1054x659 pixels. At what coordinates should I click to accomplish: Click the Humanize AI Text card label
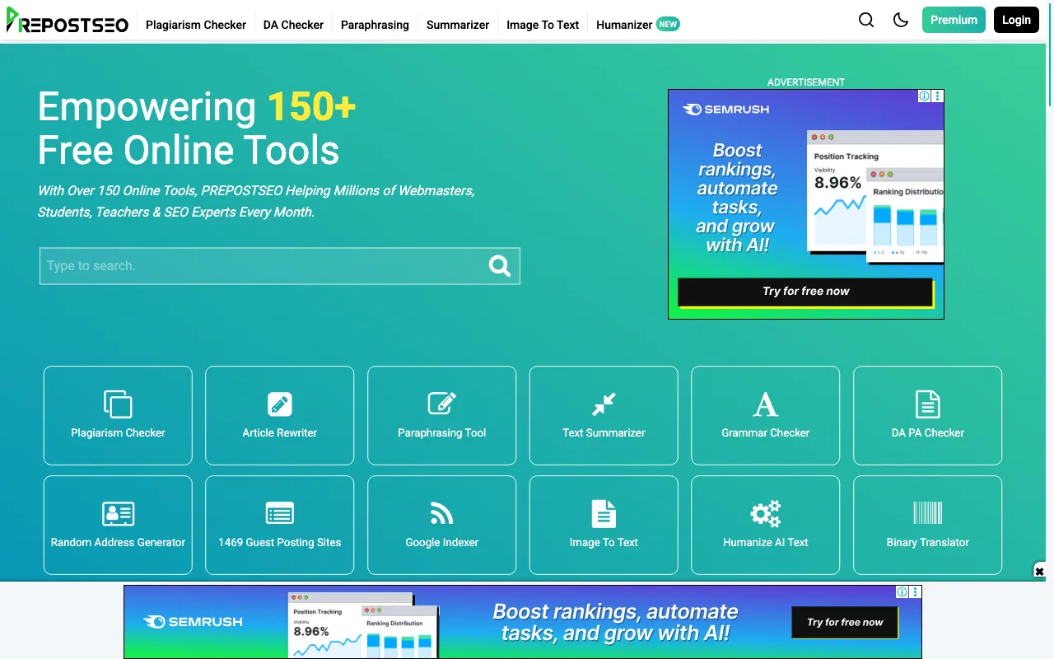point(766,542)
